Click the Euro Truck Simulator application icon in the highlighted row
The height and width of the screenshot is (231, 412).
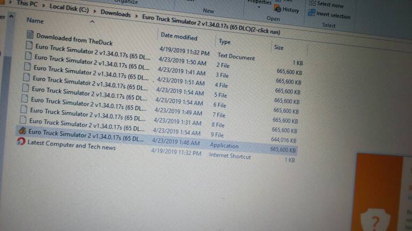pos(23,130)
